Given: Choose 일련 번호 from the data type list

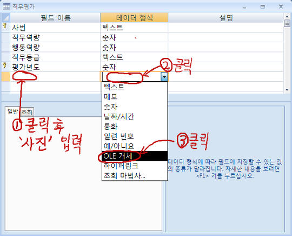Looking at the screenshot, I should point(135,136).
